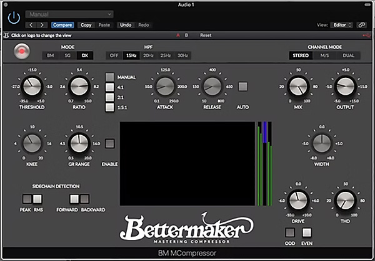
Task: Click the WIDTH knob
Action: [322, 143]
